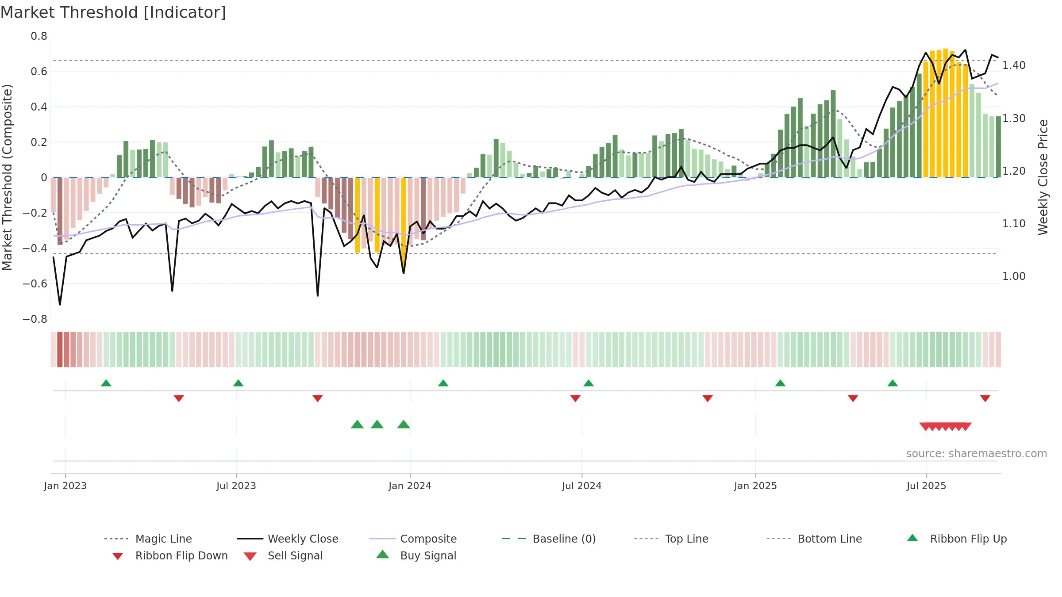Click the Jul 2023 x-axis label

236,486
